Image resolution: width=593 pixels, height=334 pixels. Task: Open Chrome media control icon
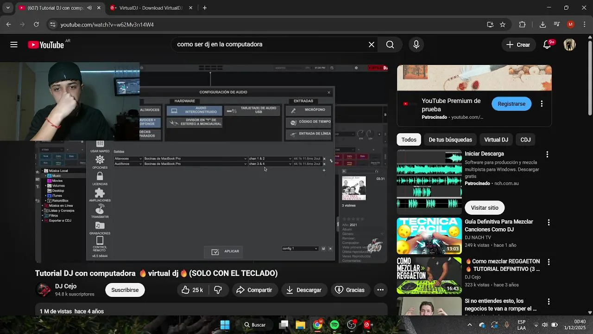point(557,25)
